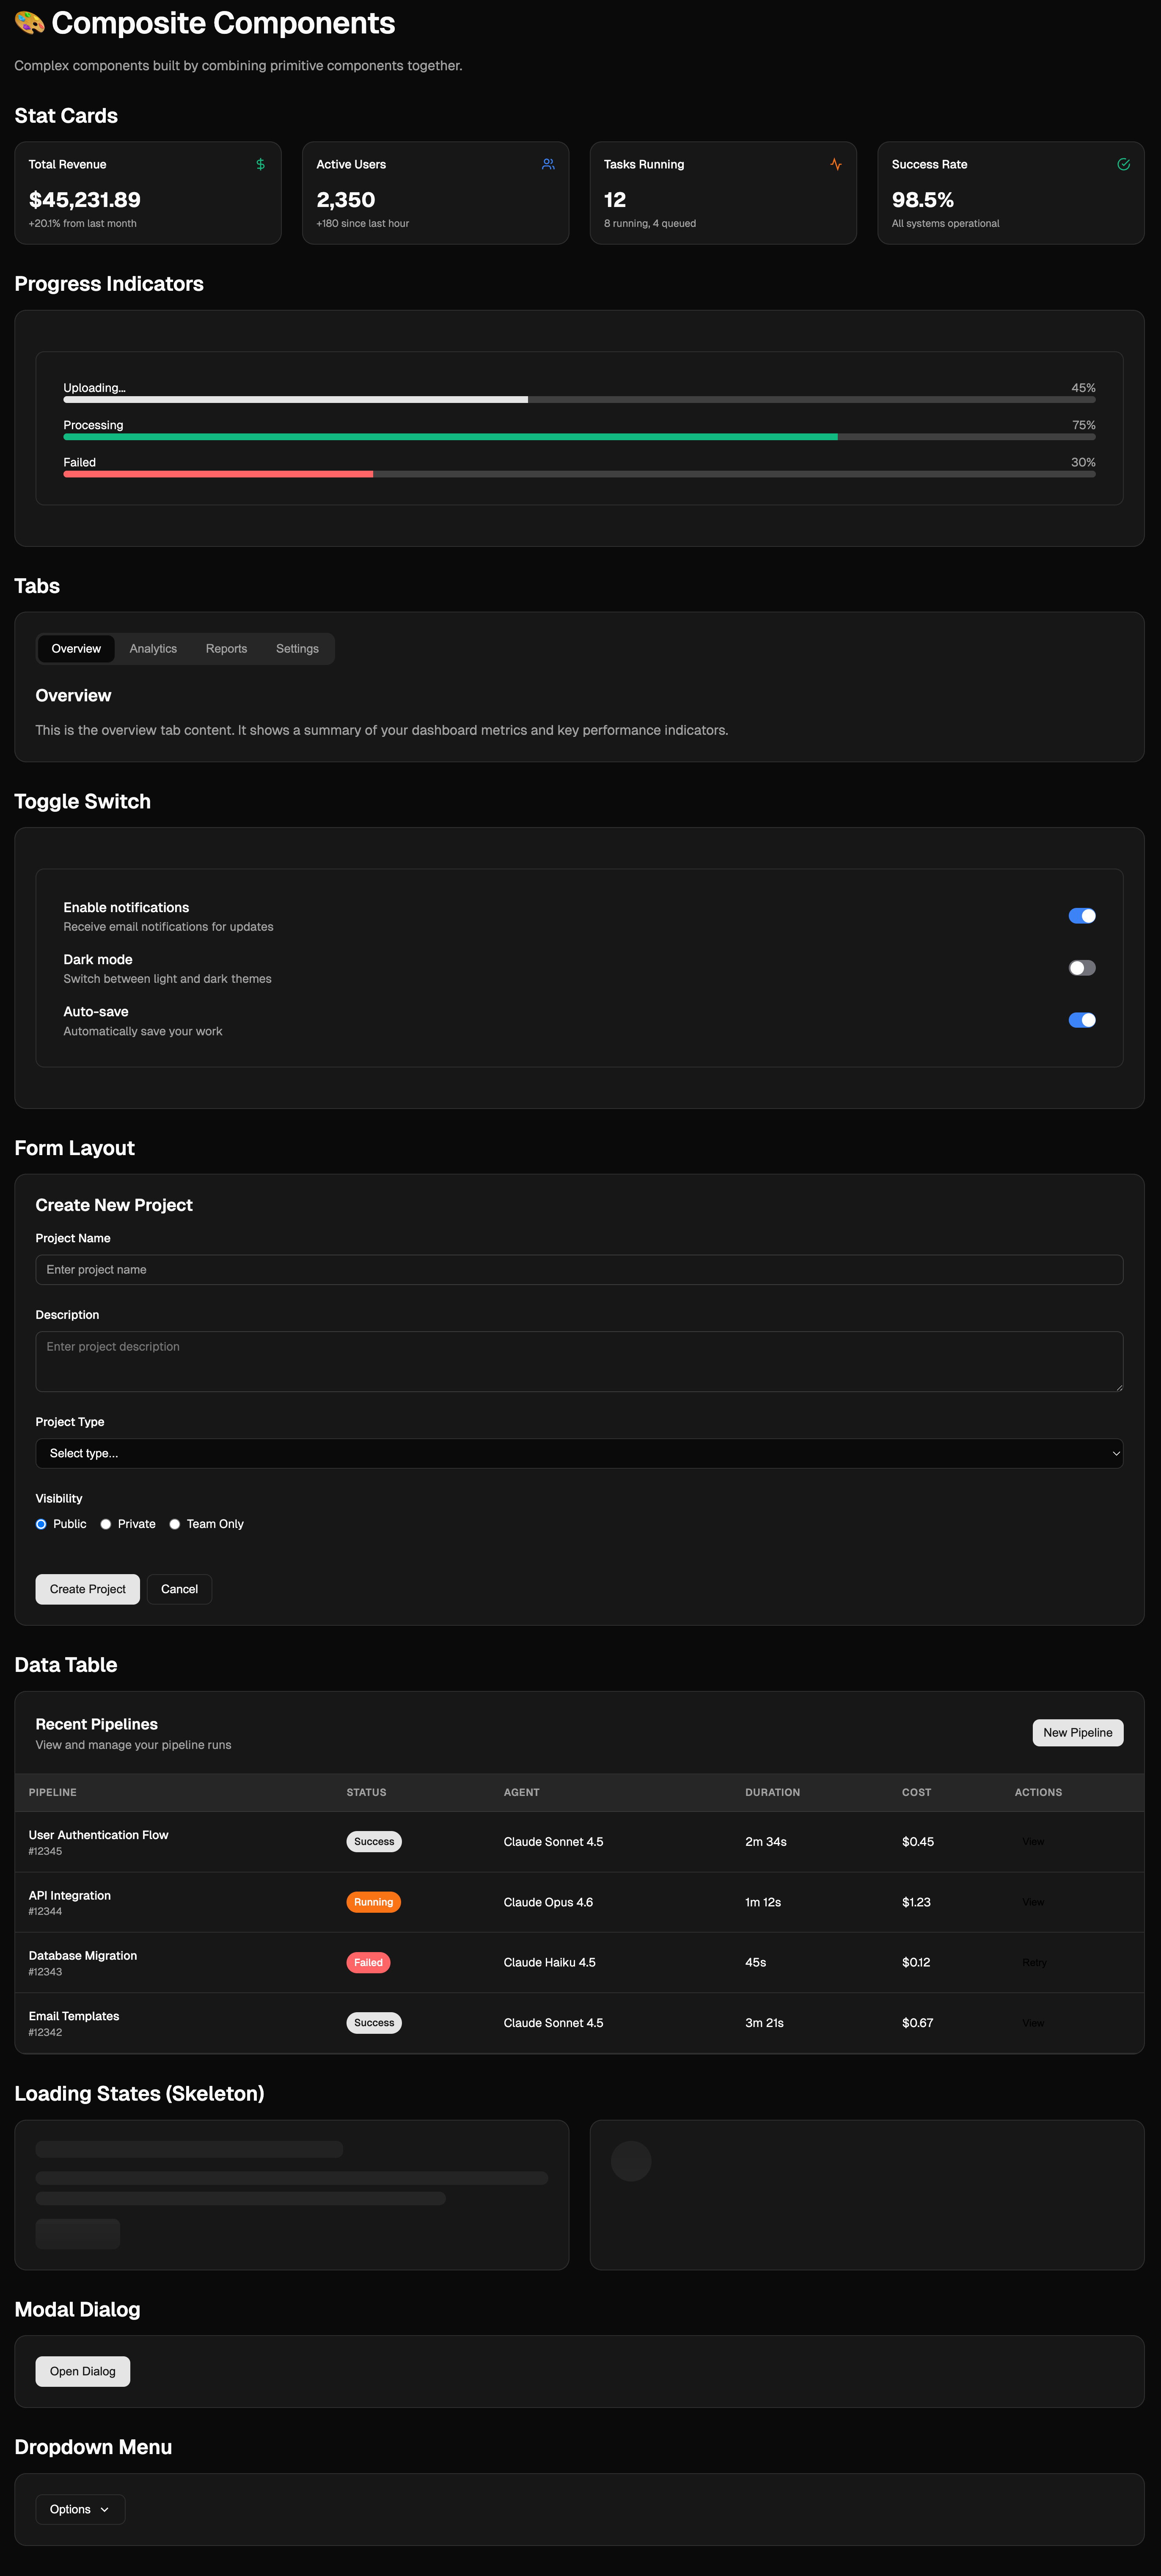Click the users icon on Active Users card
Screen dimensions: 1161x2576
[548, 164]
